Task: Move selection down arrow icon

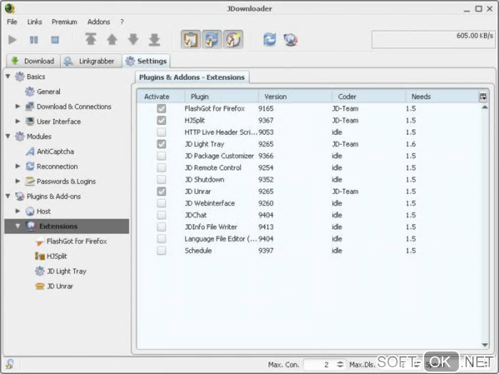Action: [134, 40]
